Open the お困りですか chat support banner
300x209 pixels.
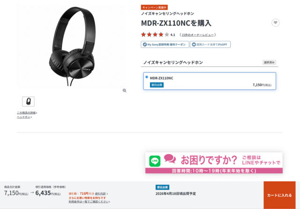click(214, 163)
